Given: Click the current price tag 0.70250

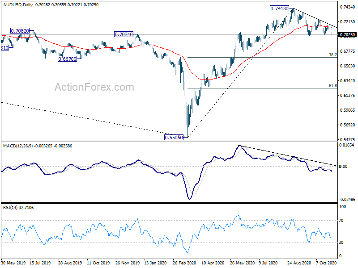Looking at the screenshot, I should click(348, 35).
